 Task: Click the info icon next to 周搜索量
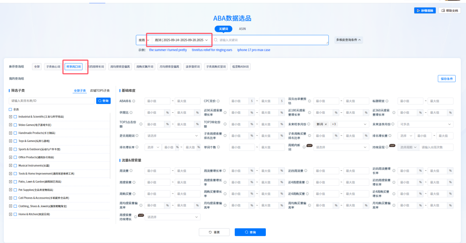point(134,182)
